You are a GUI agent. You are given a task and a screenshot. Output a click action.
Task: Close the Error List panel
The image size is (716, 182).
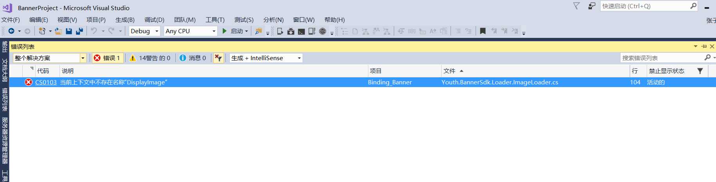[x=712, y=46]
